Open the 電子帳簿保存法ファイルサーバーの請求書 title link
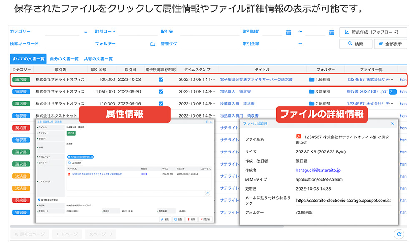Image resolution: width=417 pixels, height=251 pixels. [256, 79]
